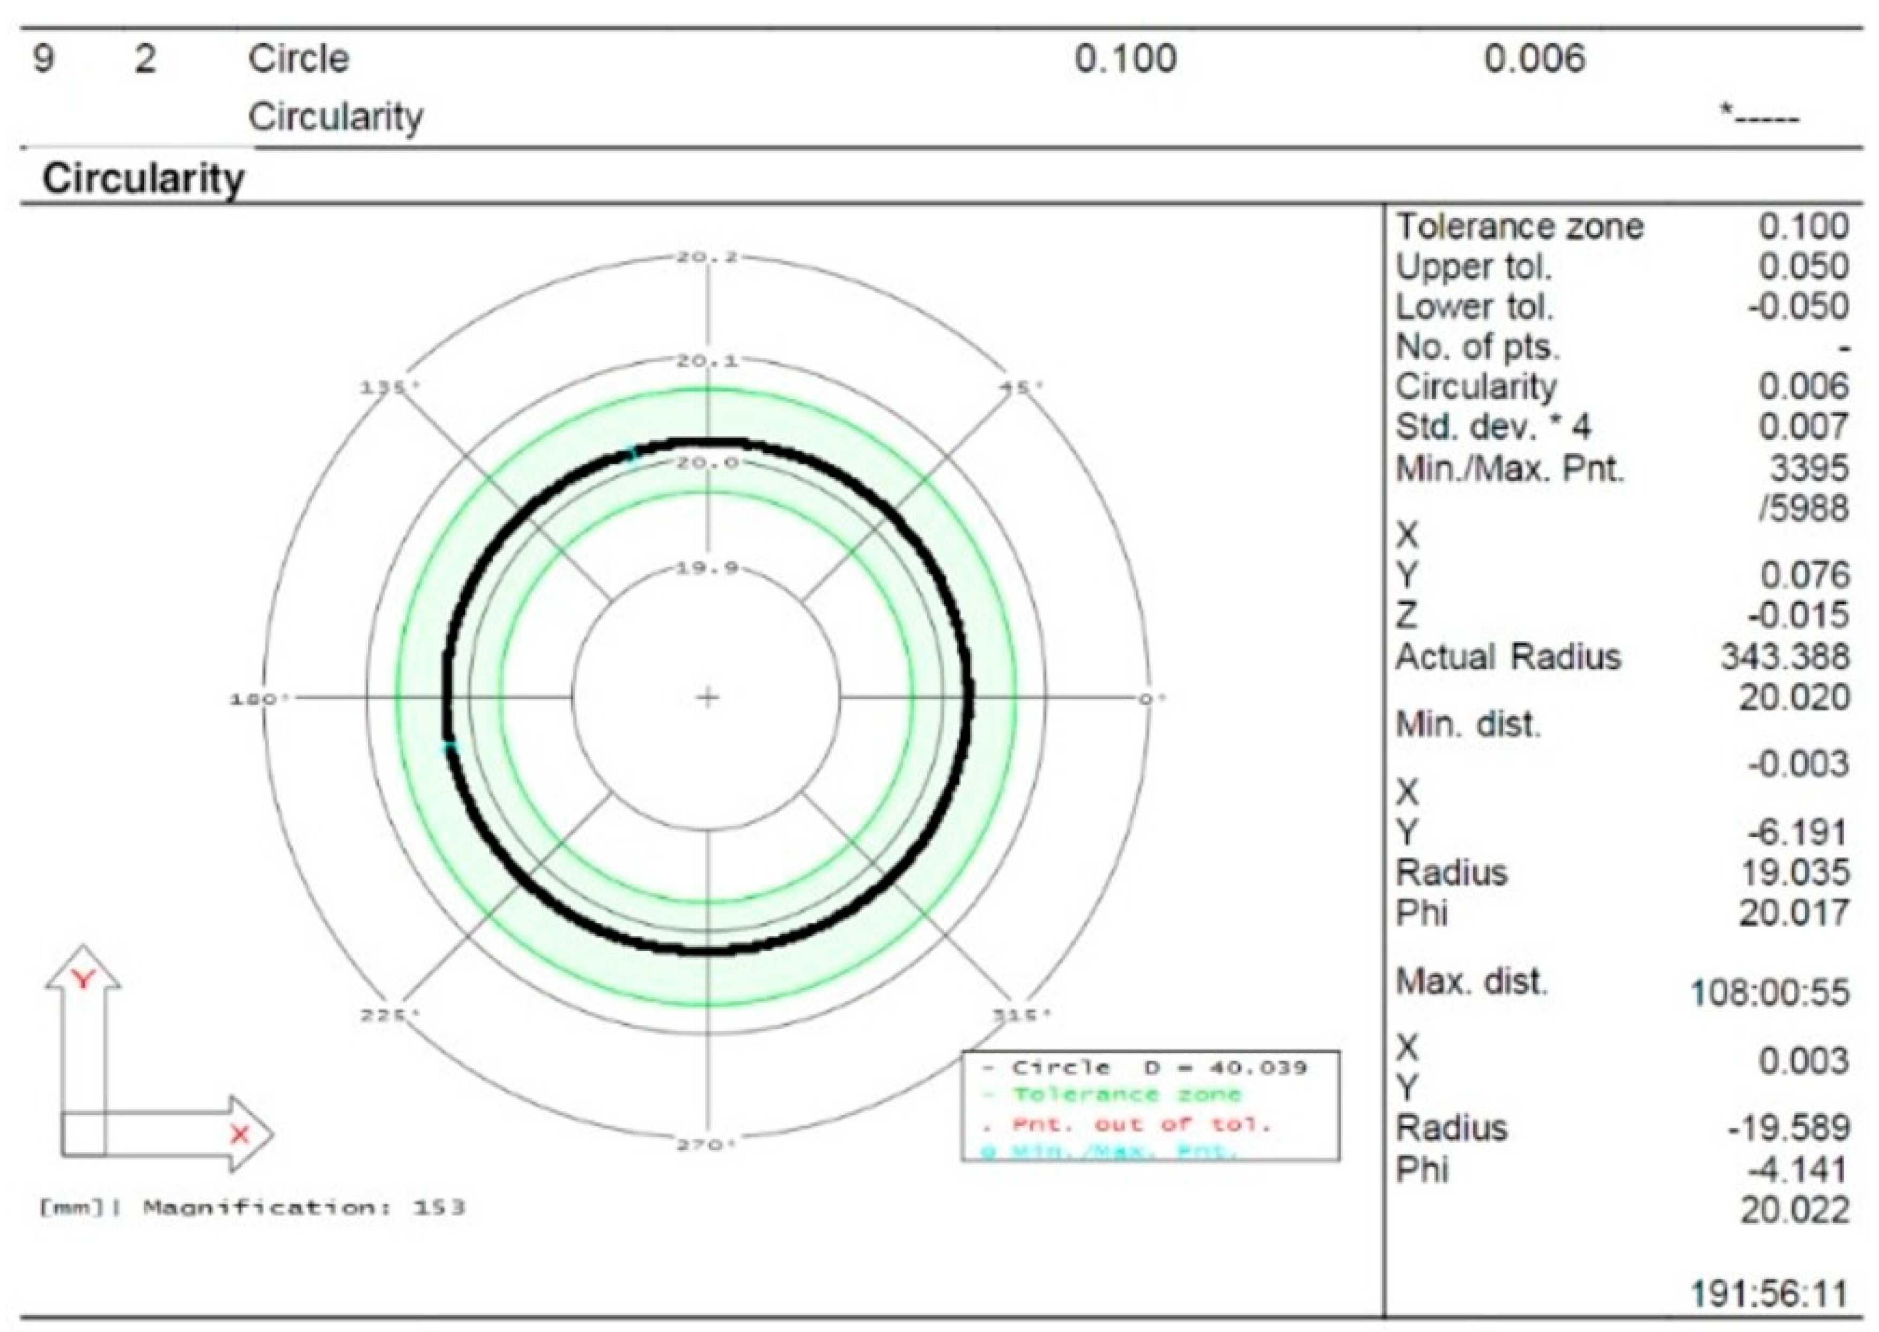
Task: Click the Circularity section heading
Action: pos(144,178)
